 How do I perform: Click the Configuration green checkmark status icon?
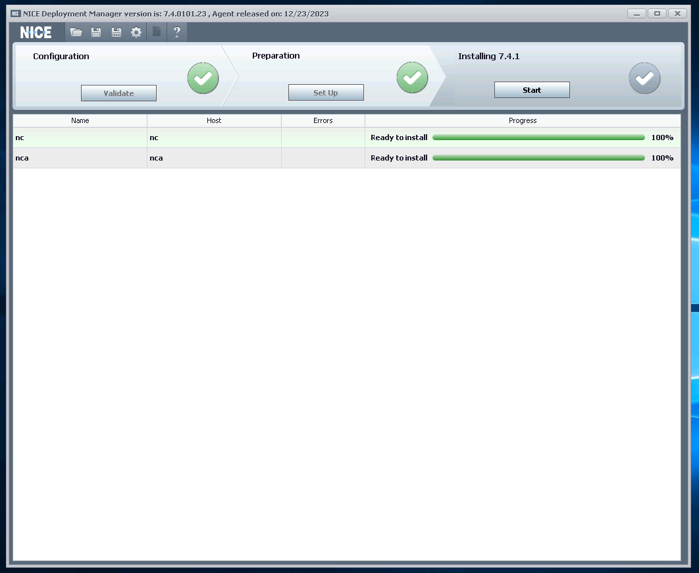[203, 78]
